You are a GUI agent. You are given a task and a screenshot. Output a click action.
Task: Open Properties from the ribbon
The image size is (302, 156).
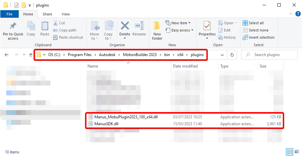(207, 26)
